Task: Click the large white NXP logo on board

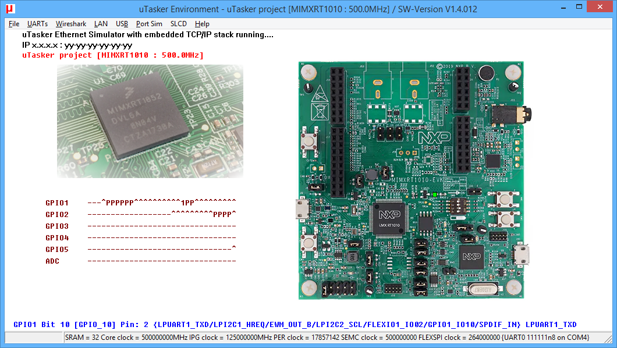Action: click(434, 137)
